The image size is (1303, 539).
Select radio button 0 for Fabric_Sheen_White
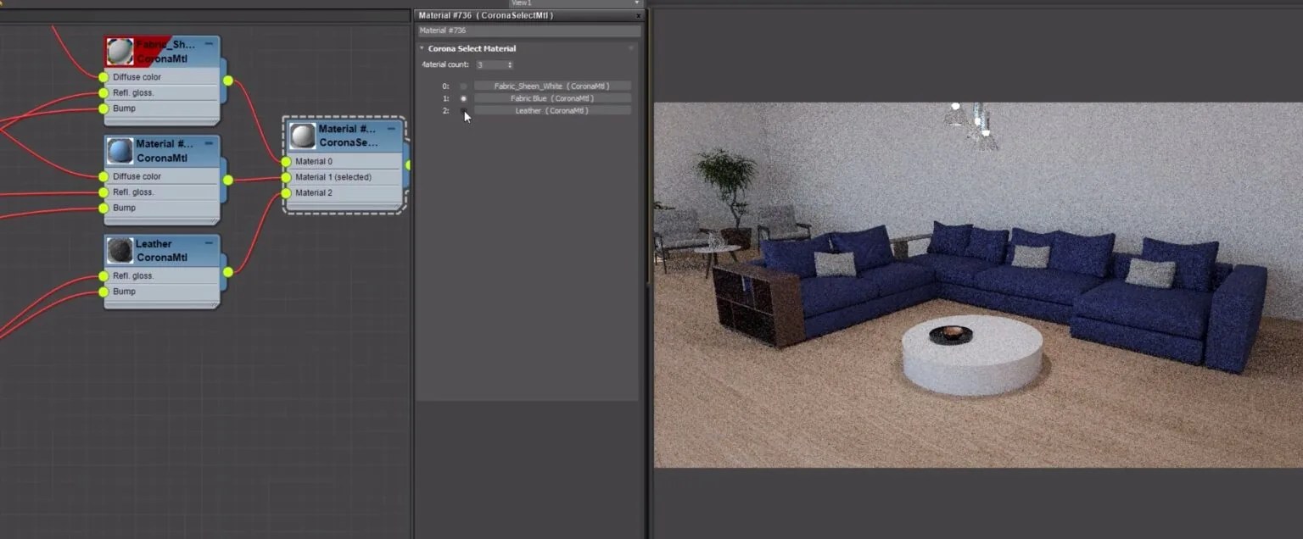[x=463, y=85]
